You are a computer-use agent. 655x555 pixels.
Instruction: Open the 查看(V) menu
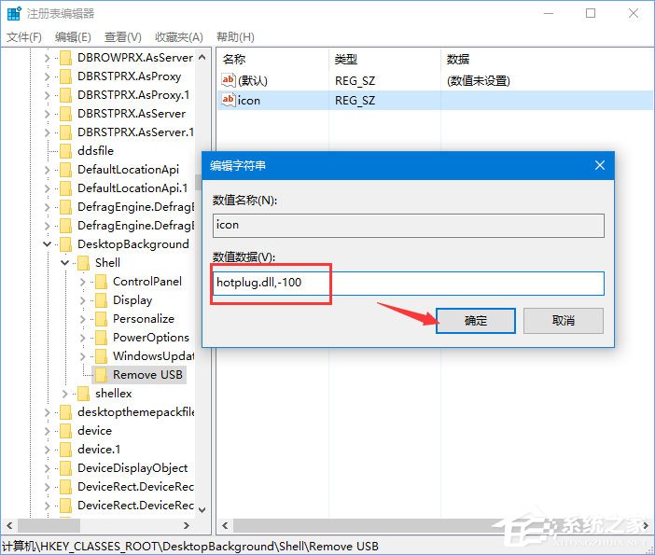click(x=123, y=37)
